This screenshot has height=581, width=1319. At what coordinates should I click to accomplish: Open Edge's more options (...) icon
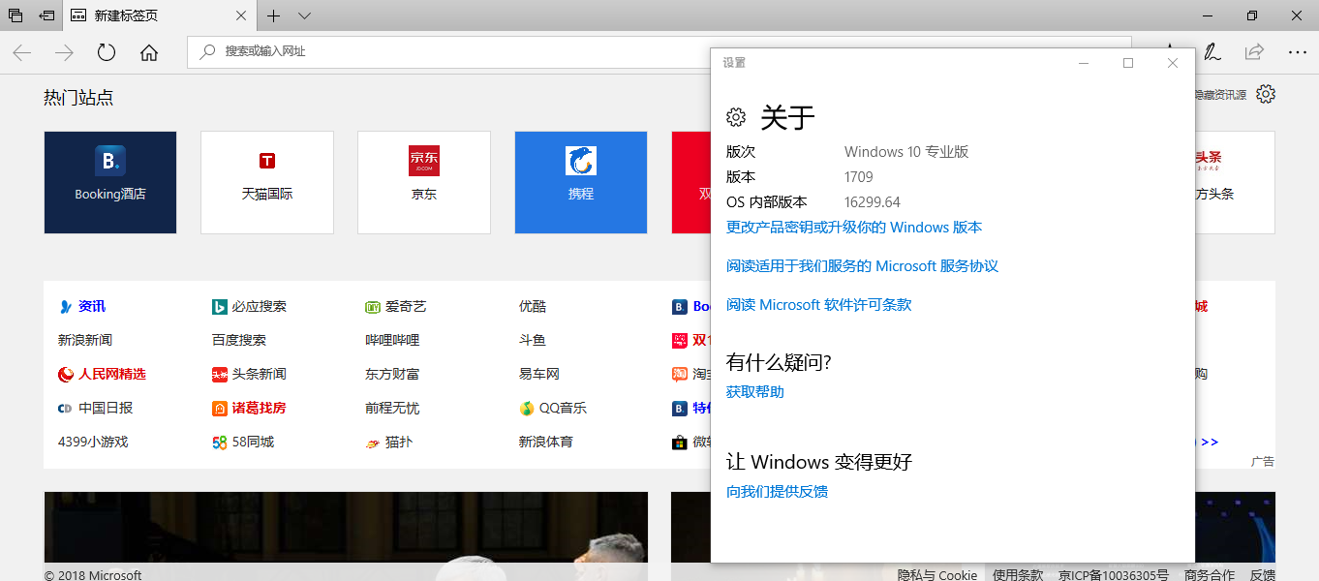pos(1298,52)
